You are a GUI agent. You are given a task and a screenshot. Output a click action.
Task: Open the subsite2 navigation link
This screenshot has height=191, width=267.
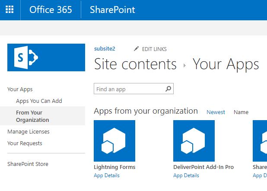[105, 49]
